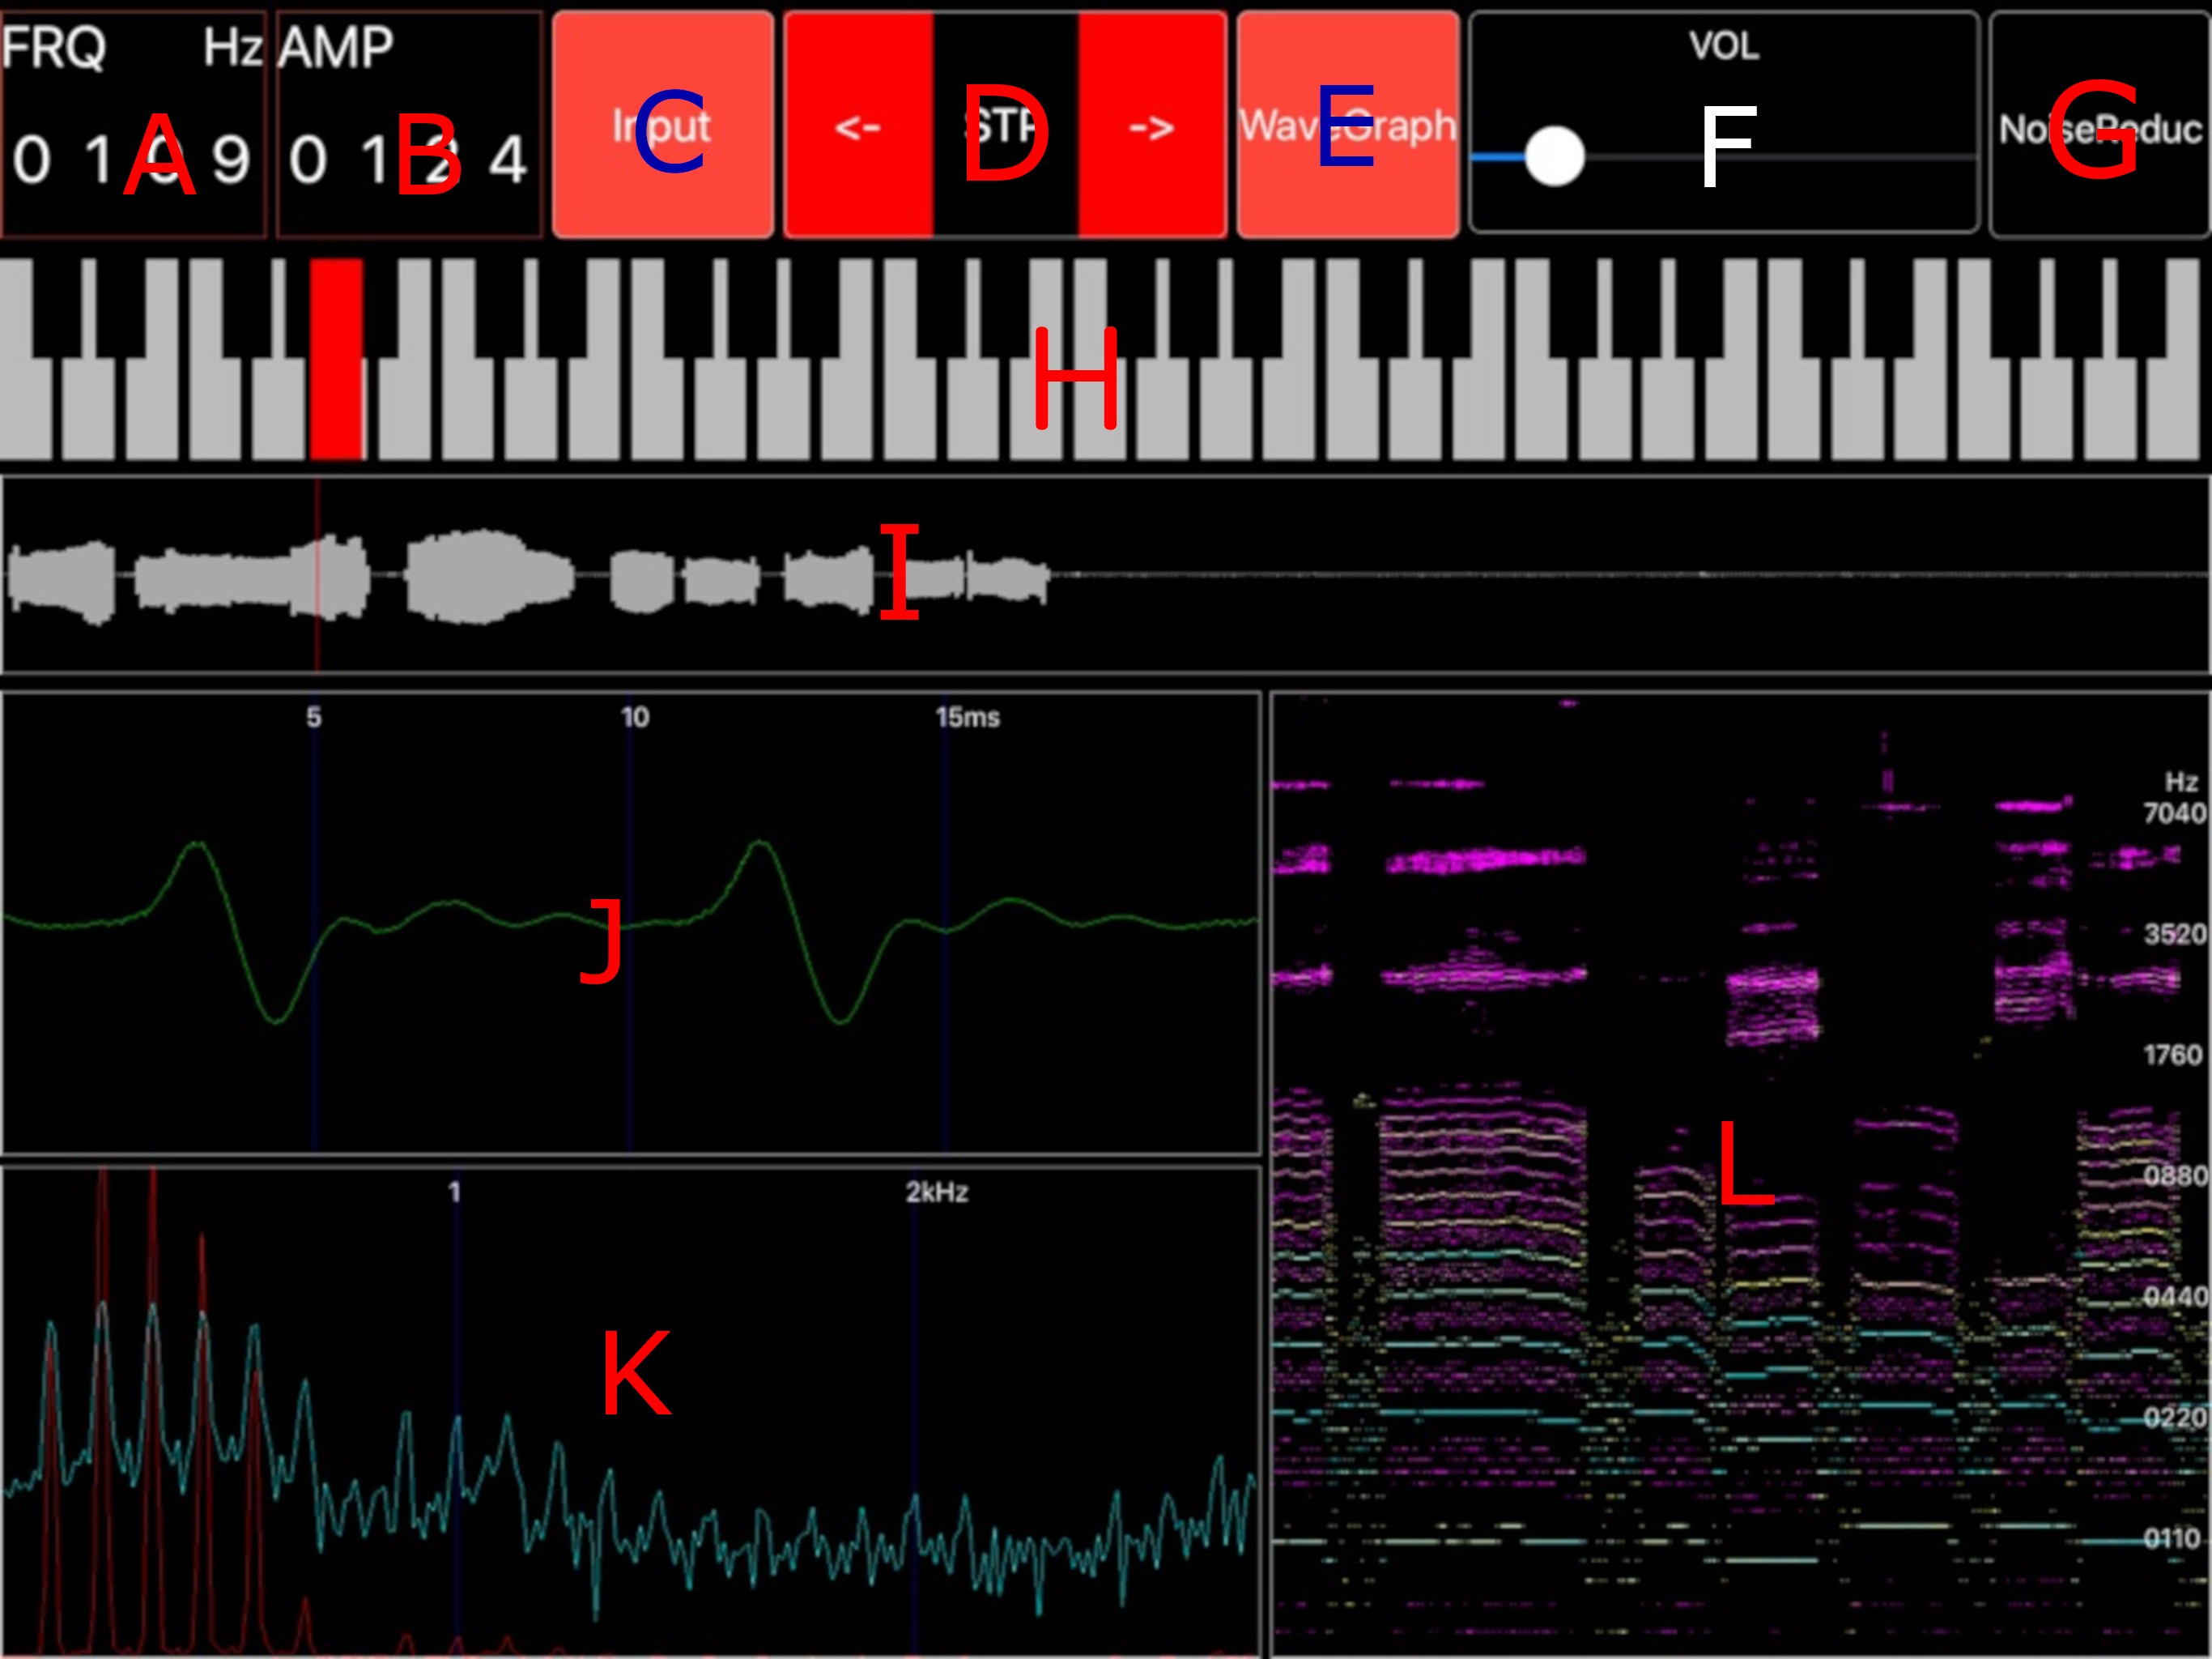This screenshot has height=1659, width=2212.
Task: Click the 2kHz marker in the spectrum graph
Action: click(937, 1192)
